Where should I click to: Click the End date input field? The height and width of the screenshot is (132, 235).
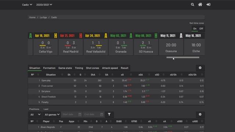(x=94, y=114)
